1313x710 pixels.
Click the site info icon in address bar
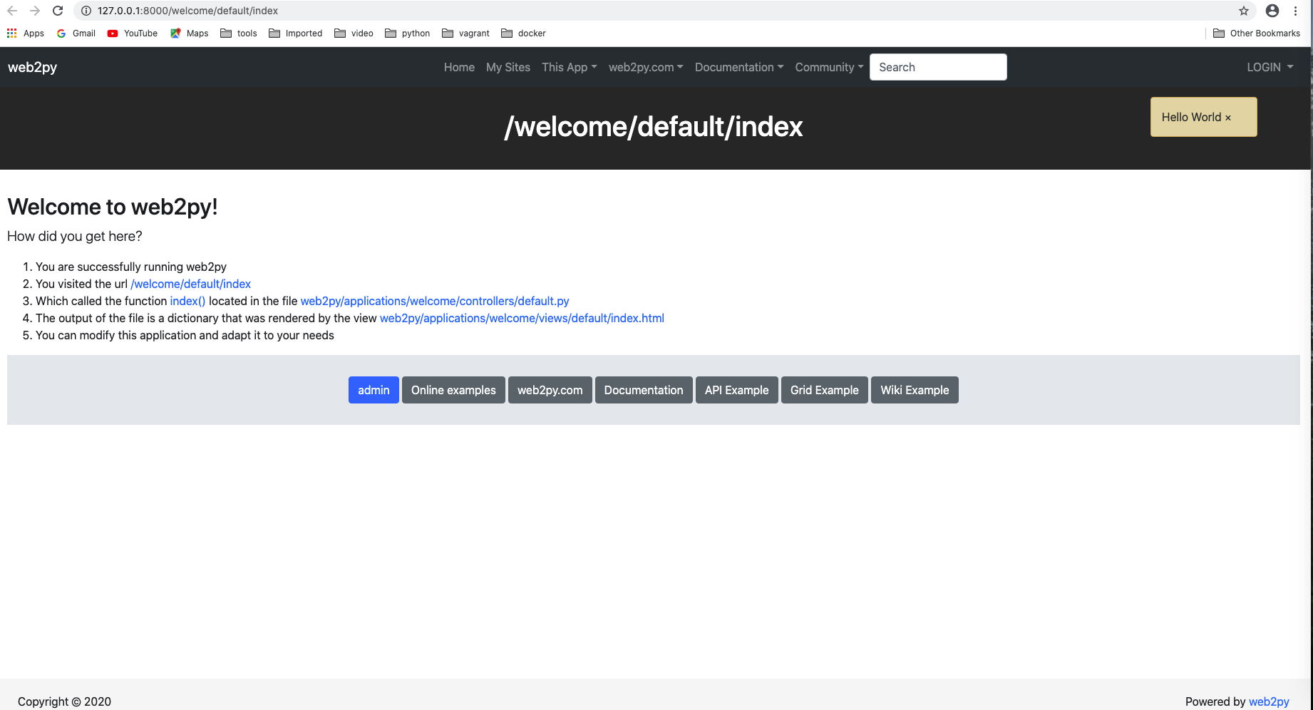coord(86,11)
